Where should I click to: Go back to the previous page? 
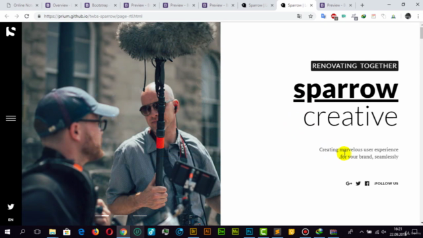(7, 16)
